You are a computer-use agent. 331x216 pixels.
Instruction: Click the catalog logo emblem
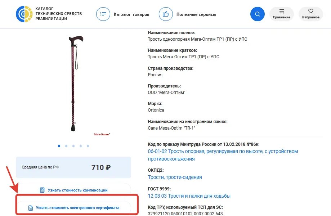pyautogui.click(x=24, y=14)
